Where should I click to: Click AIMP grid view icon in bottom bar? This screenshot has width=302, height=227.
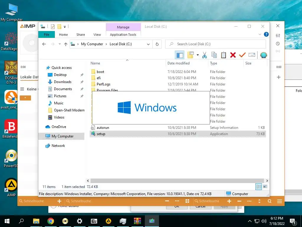point(187,201)
